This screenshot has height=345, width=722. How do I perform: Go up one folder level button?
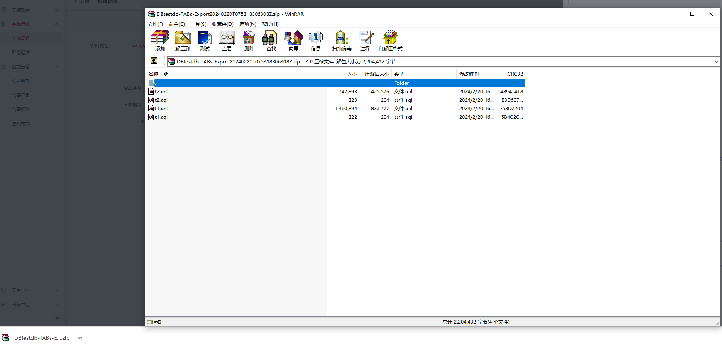154,61
